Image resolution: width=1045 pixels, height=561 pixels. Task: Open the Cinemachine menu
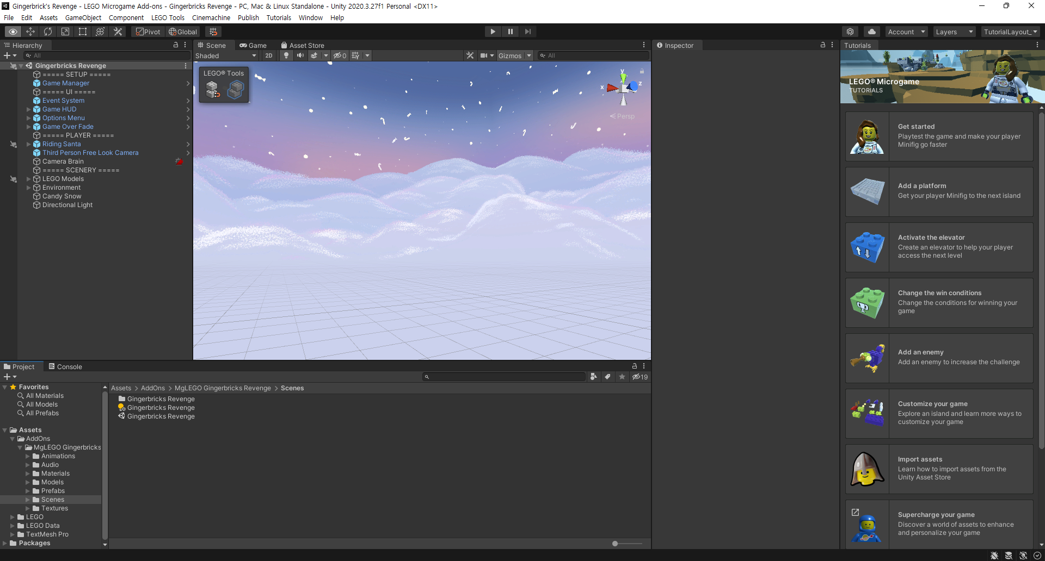(x=211, y=17)
